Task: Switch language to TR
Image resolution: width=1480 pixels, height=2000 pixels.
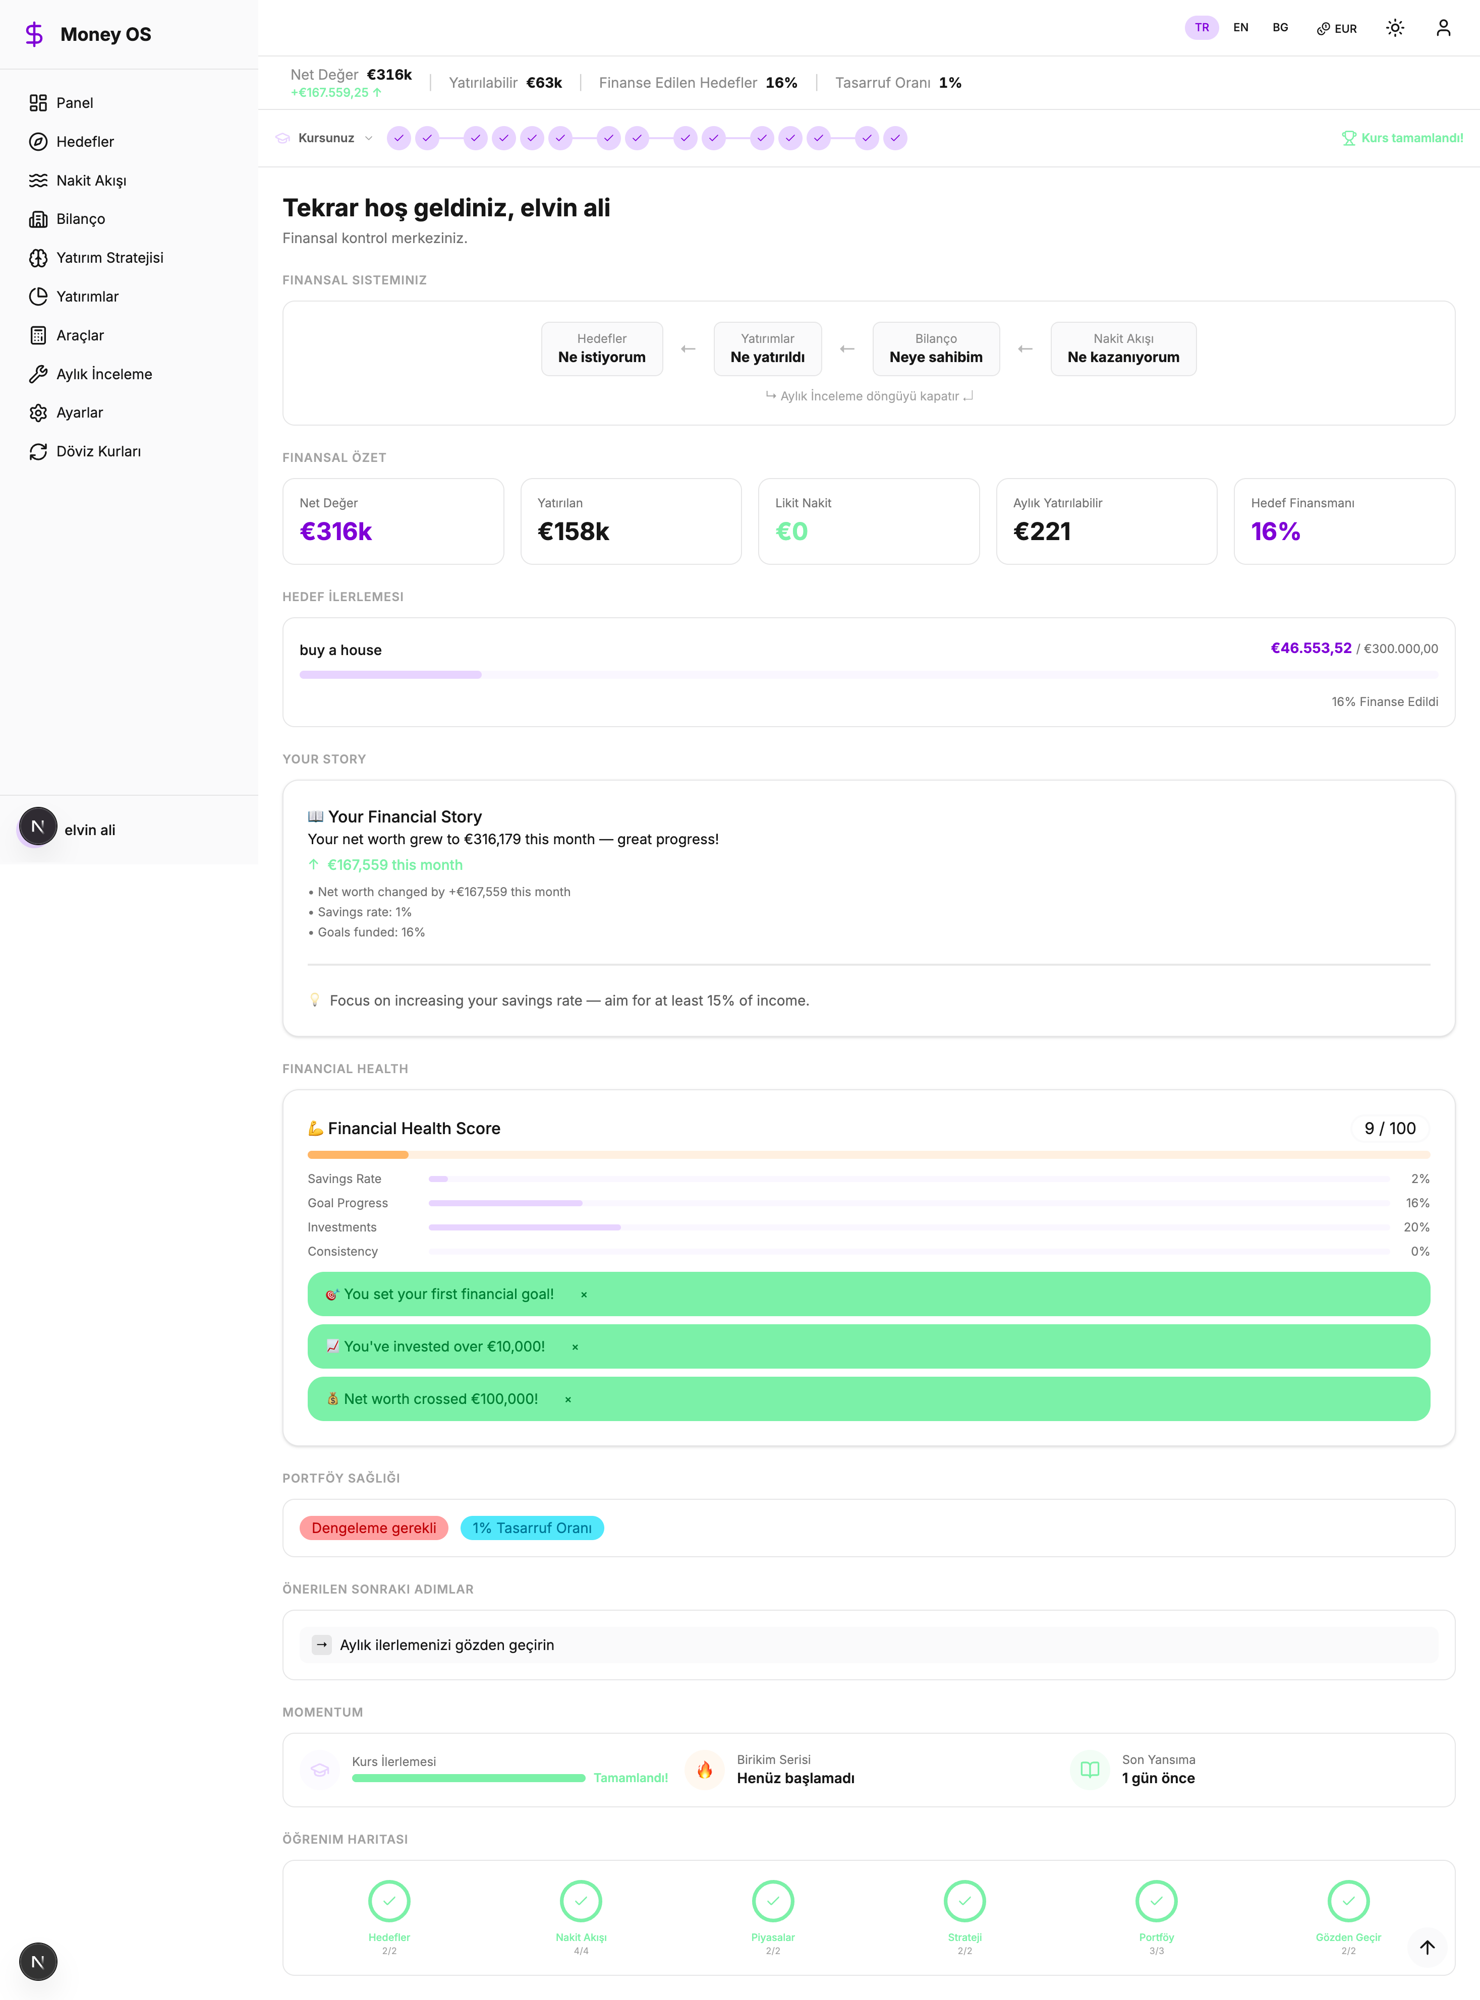Action: [x=1202, y=28]
